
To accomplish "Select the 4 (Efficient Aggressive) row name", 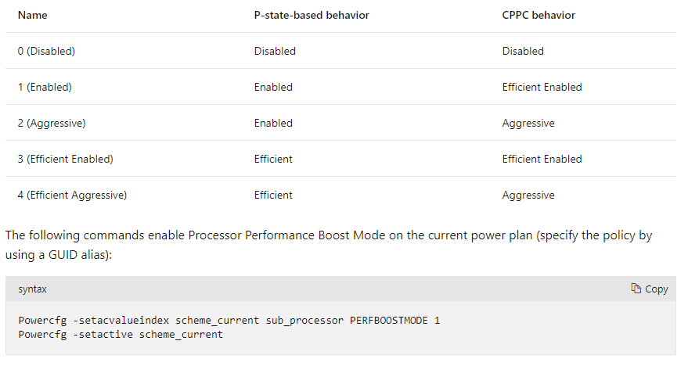I will 72,195.
